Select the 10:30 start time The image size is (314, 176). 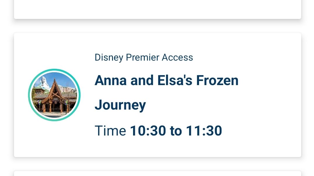(x=148, y=131)
